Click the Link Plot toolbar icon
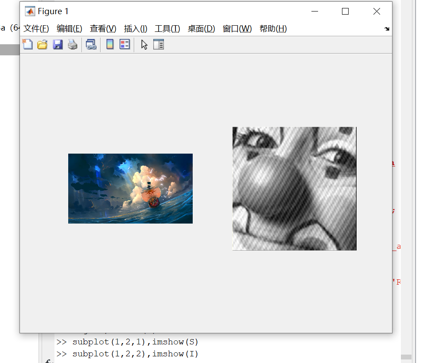Screen dimensions: 439x363 pos(91,45)
